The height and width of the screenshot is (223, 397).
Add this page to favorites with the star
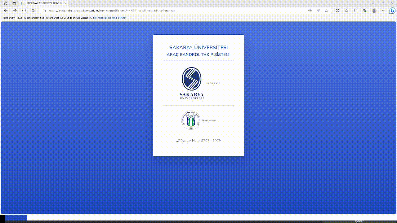pos(327,11)
